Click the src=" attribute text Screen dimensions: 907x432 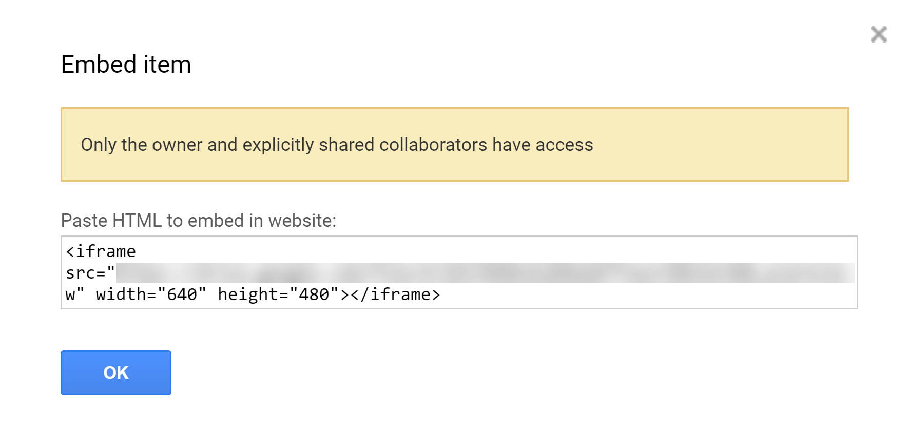click(x=90, y=273)
